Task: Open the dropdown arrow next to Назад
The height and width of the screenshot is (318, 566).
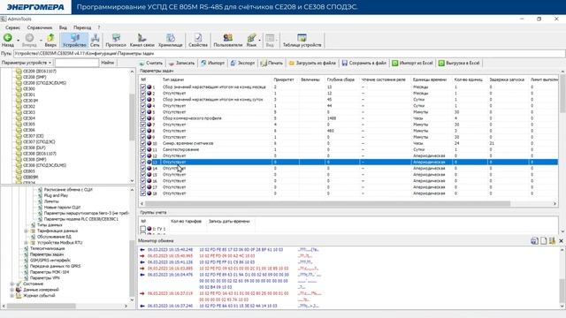Action: click(x=18, y=40)
